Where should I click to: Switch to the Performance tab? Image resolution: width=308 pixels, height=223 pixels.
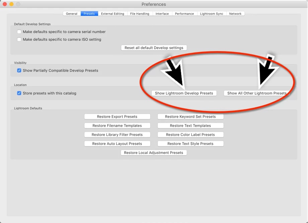184,14
